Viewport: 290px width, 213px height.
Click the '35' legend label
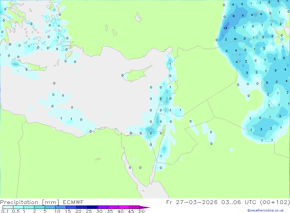click(110, 211)
